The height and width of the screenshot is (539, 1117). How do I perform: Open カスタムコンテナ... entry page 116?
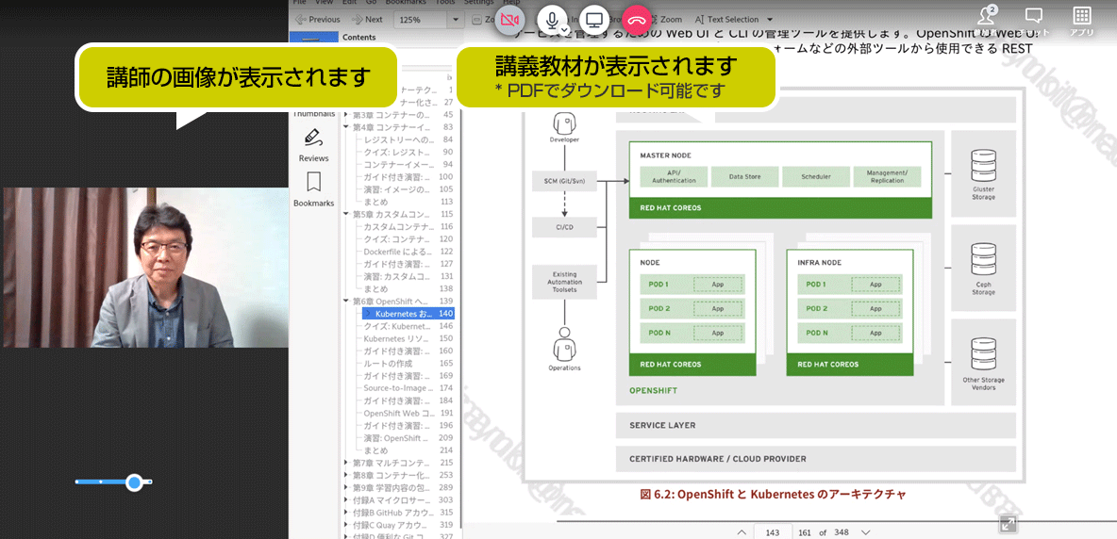tap(408, 226)
